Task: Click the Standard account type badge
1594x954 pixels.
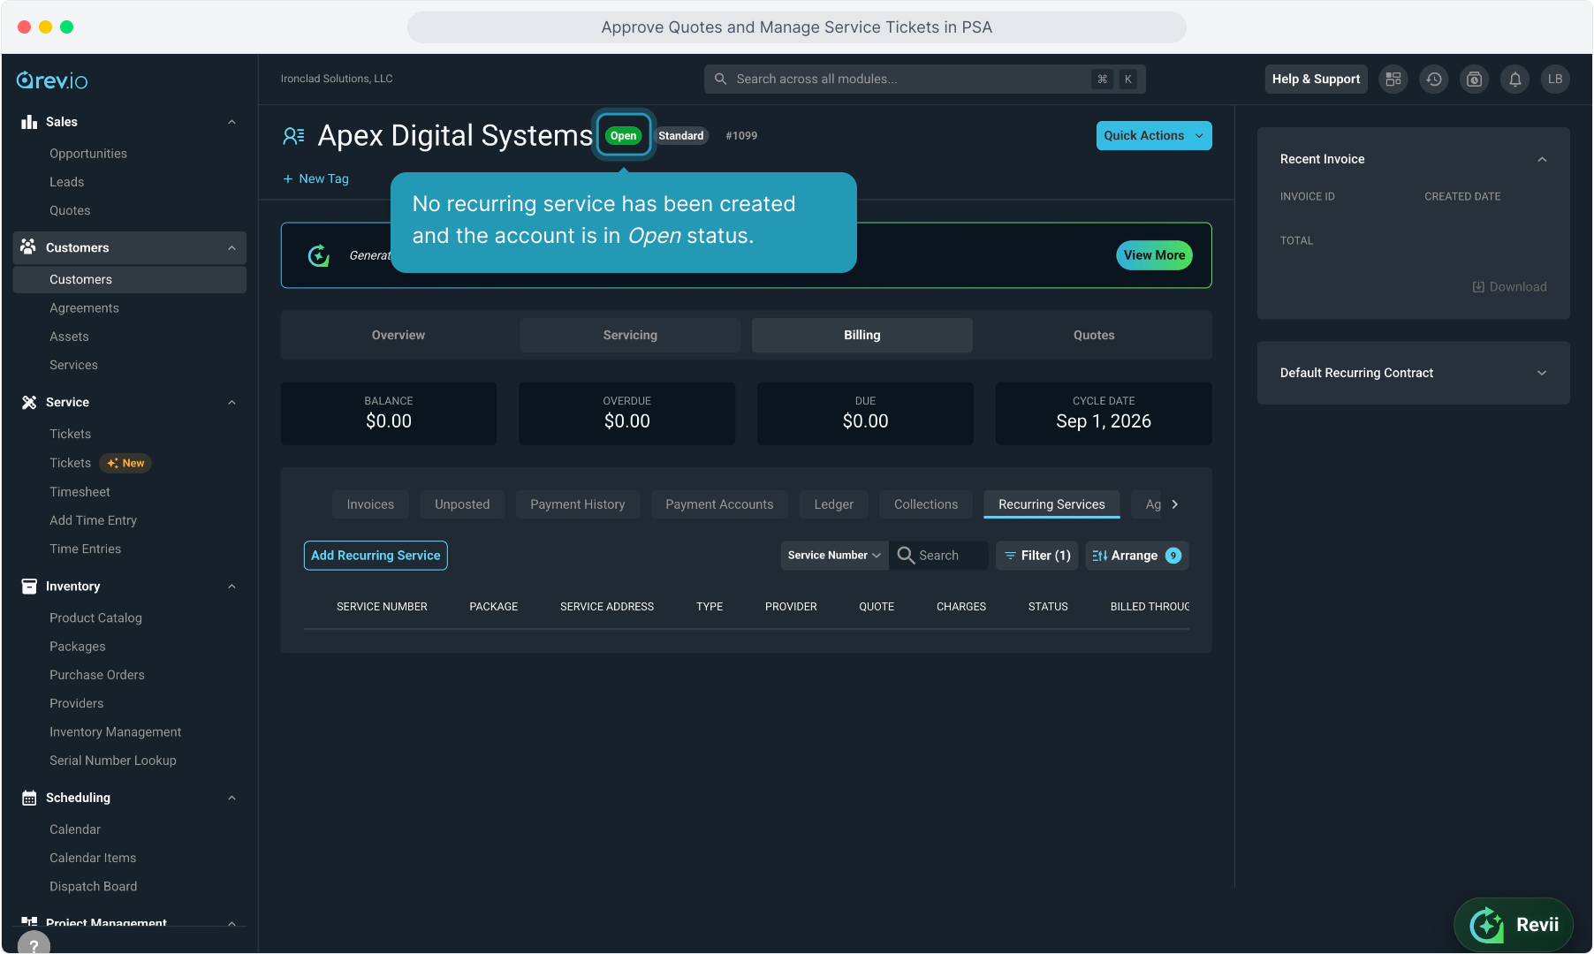Action: pyautogui.click(x=680, y=136)
